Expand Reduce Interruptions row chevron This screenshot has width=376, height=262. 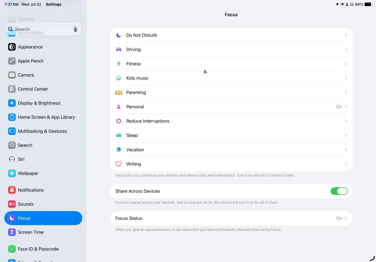coord(346,121)
